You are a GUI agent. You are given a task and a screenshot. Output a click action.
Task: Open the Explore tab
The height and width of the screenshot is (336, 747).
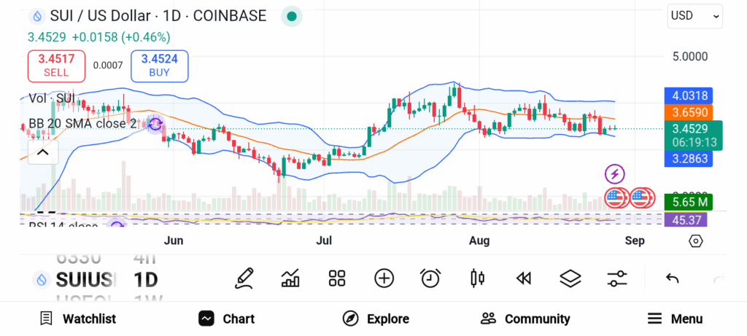(376, 319)
